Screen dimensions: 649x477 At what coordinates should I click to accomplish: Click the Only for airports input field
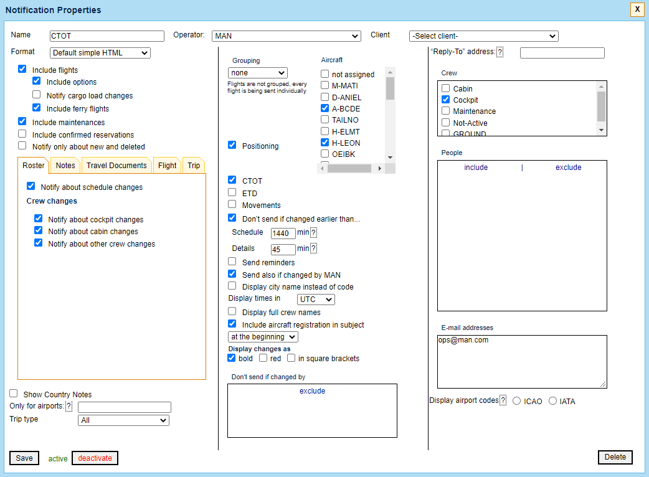[x=124, y=407]
